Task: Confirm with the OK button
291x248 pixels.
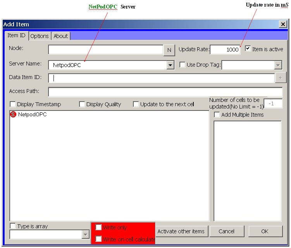Action: tap(265, 231)
